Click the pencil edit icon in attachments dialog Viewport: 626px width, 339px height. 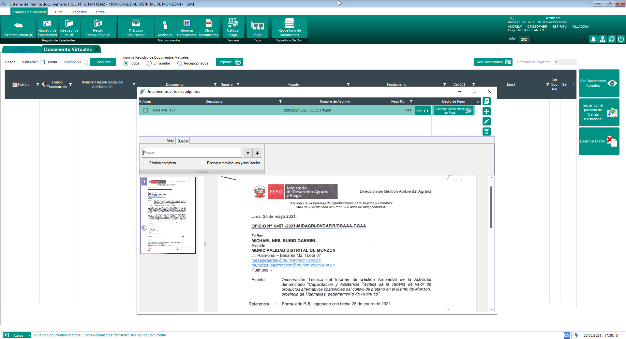486,122
